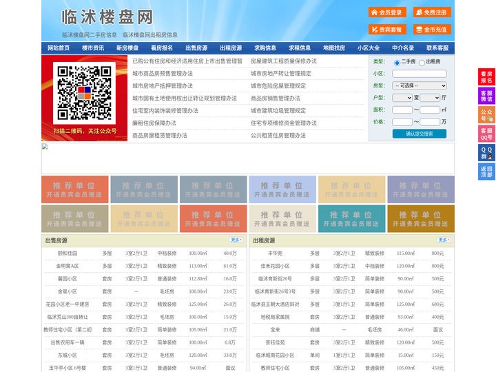This screenshot has width=496, height=372.
Task: Click the 看房报名 side floating icon
Action: pyautogui.click(x=486, y=77)
